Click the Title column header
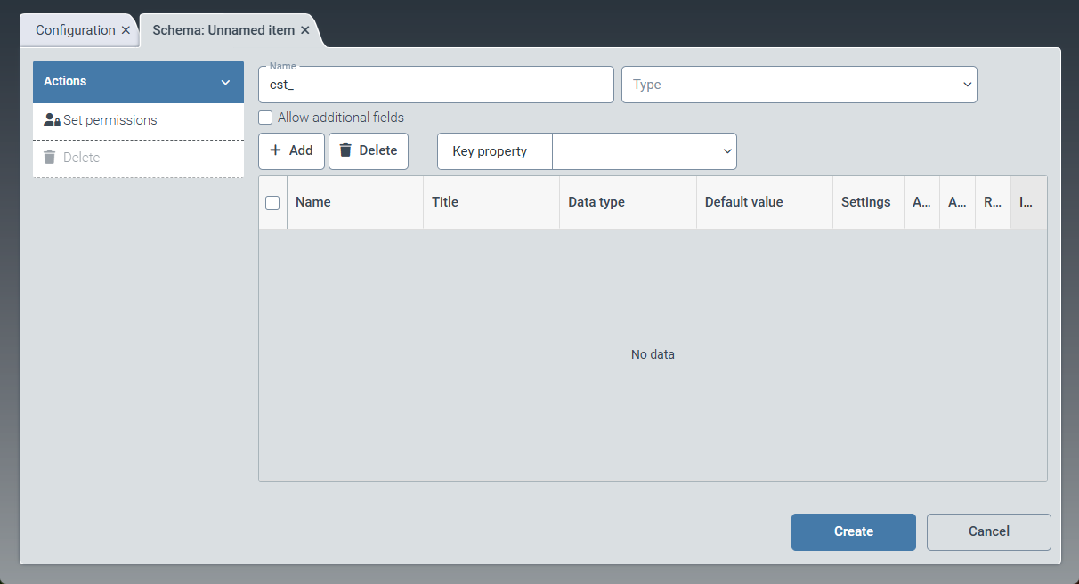 (x=445, y=202)
